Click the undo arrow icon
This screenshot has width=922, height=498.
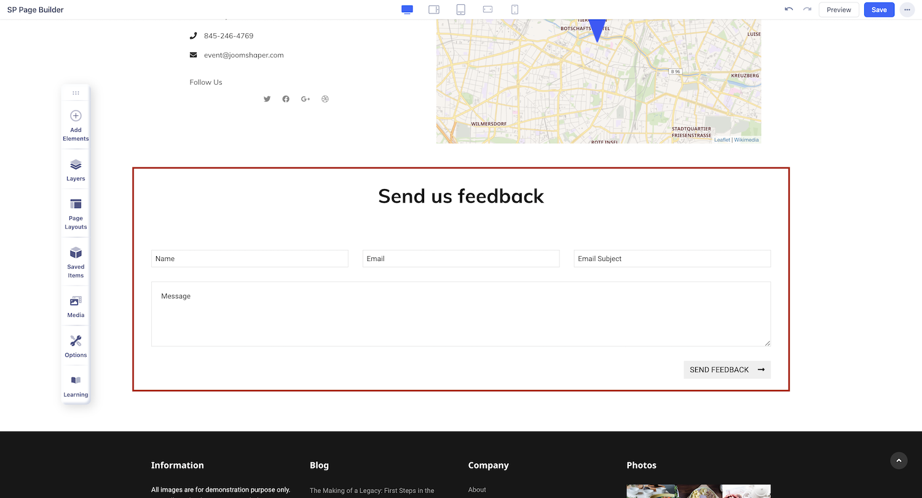pos(789,10)
